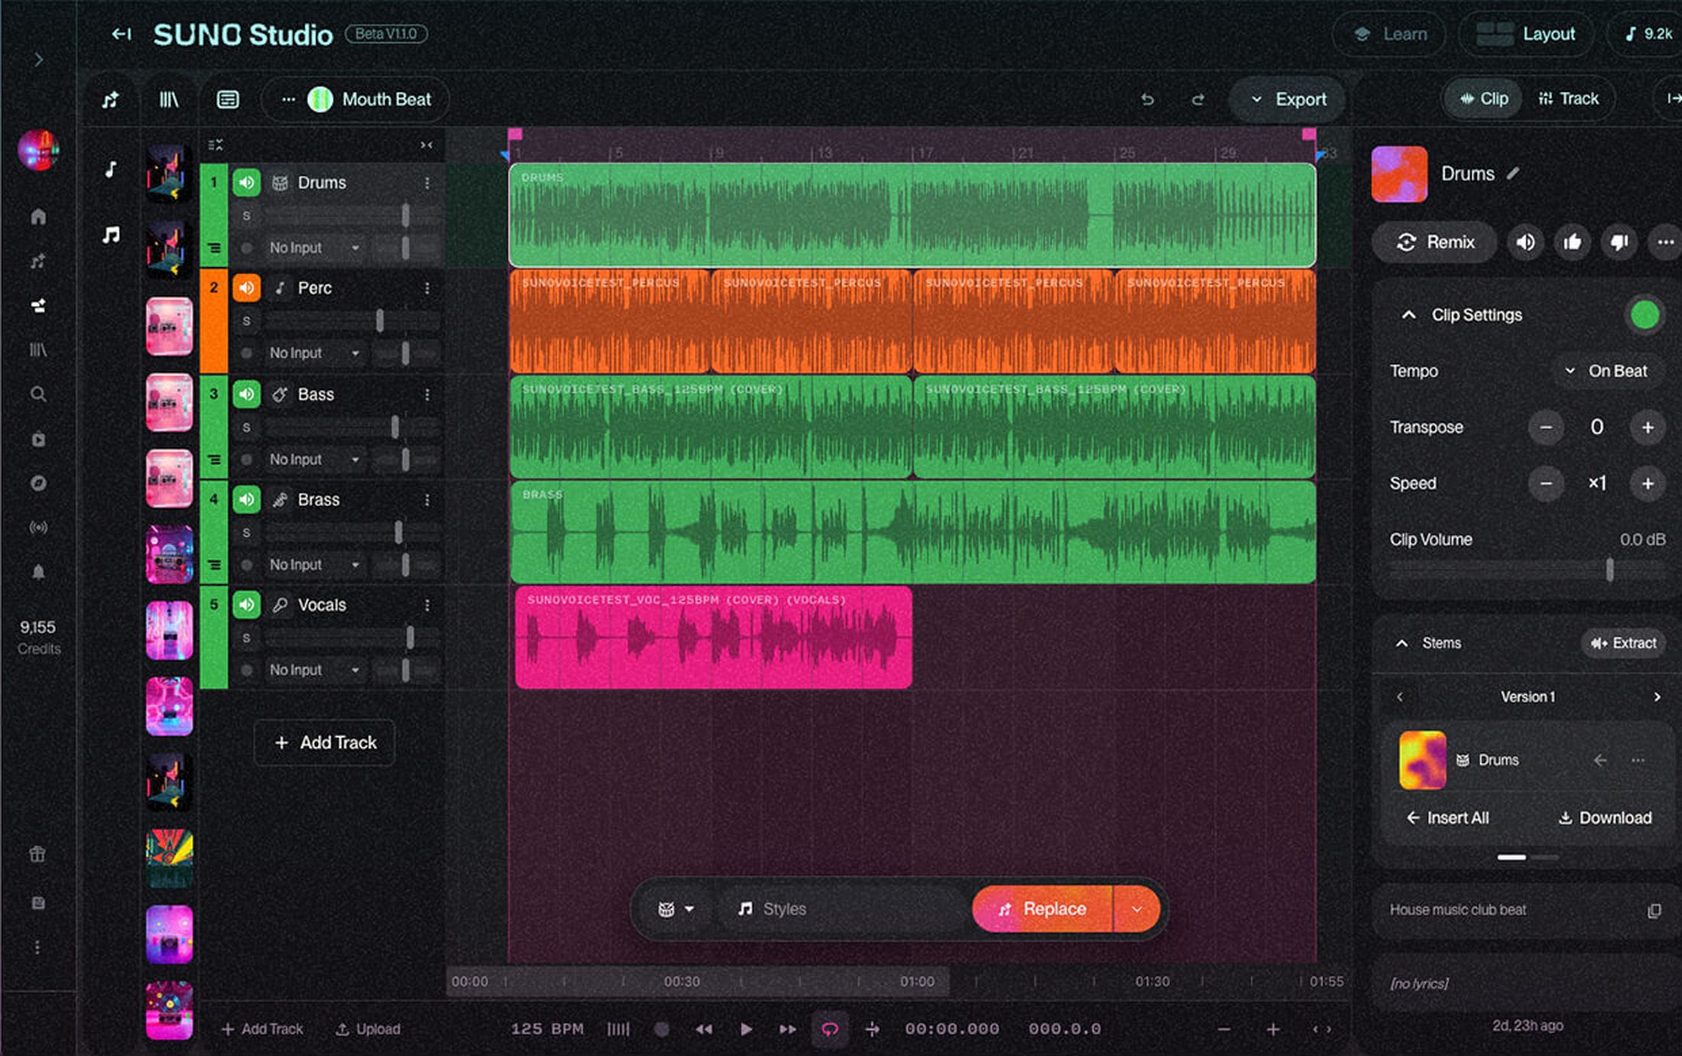
Task: Click Add Track below the Vocals track
Action: point(325,742)
